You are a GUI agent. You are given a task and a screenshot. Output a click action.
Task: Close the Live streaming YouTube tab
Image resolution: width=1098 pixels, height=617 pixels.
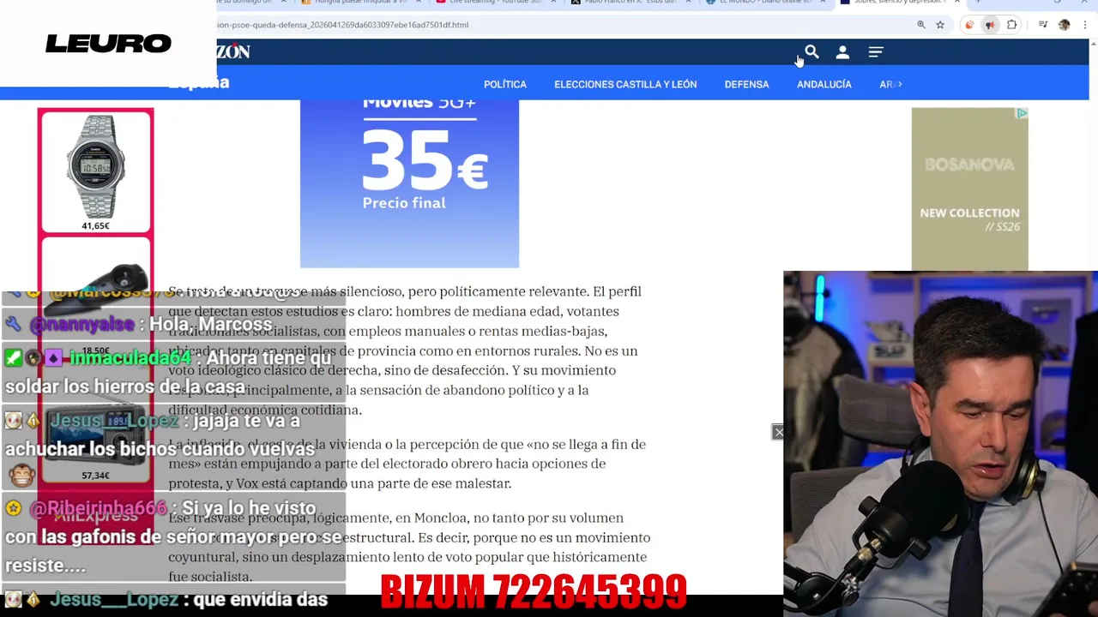tap(554, 2)
